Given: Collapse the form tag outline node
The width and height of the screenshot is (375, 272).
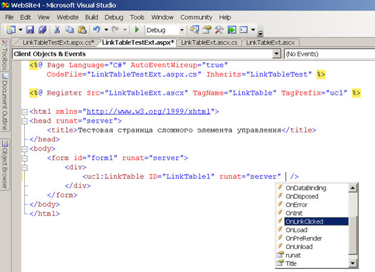Looking at the screenshot, I should [24, 158].
